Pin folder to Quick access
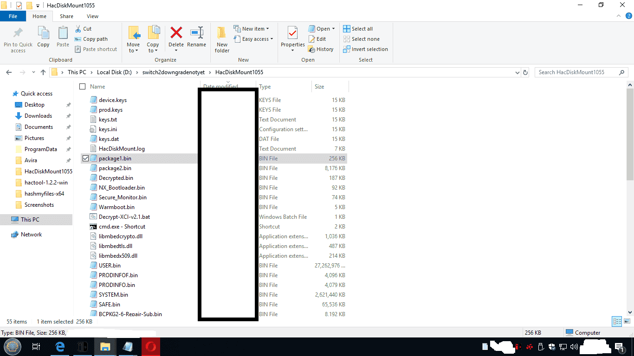Screen dimensions: 634x356 point(18,39)
